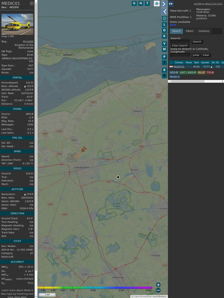
Task: Toggle the K map button
Action: tap(164, 36)
